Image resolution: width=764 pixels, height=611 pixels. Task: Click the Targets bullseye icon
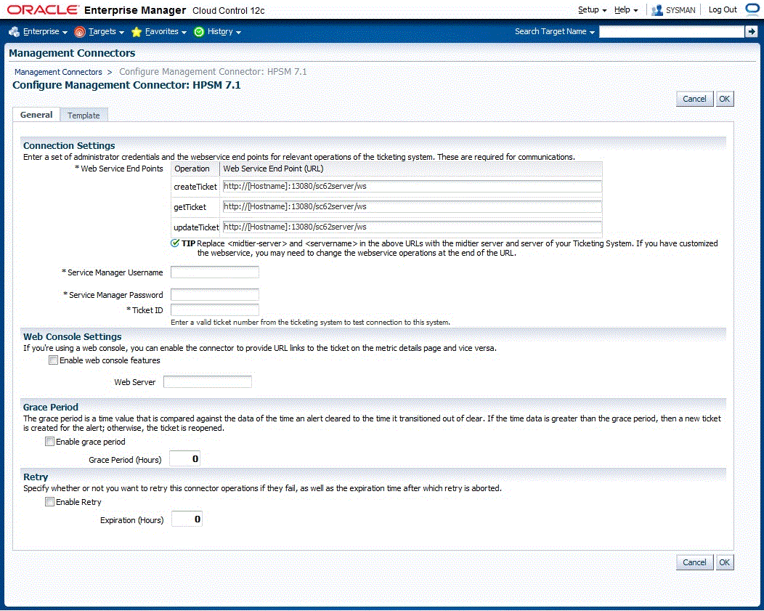click(x=79, y=32)
